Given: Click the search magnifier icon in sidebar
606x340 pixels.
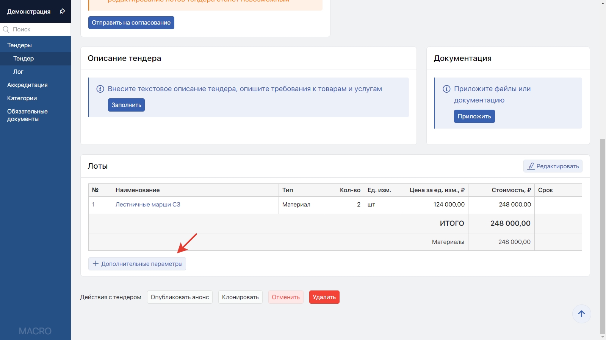Looking at the screenshot, I should 6,29.
